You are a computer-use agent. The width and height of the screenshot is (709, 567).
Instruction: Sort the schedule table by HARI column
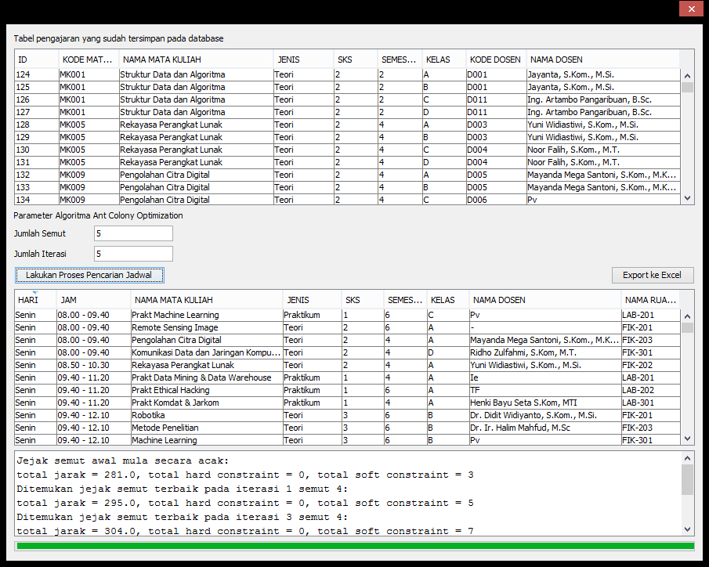[x=34, y=300]
